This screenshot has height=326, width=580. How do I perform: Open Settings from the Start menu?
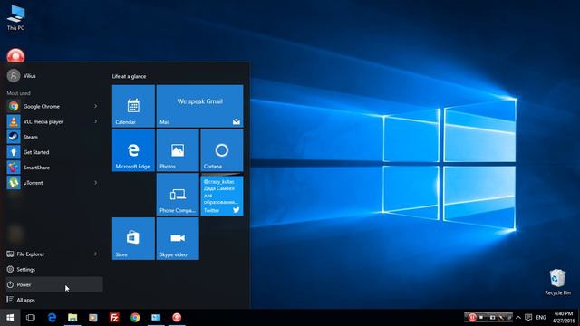pyautogui.click(x=54, y=270)
